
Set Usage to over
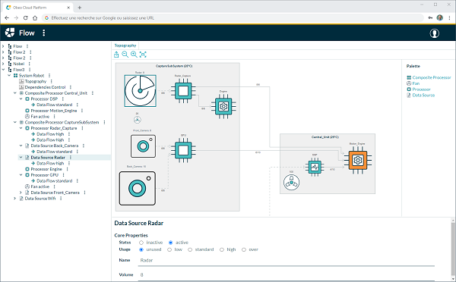click(x=244, y=249)
